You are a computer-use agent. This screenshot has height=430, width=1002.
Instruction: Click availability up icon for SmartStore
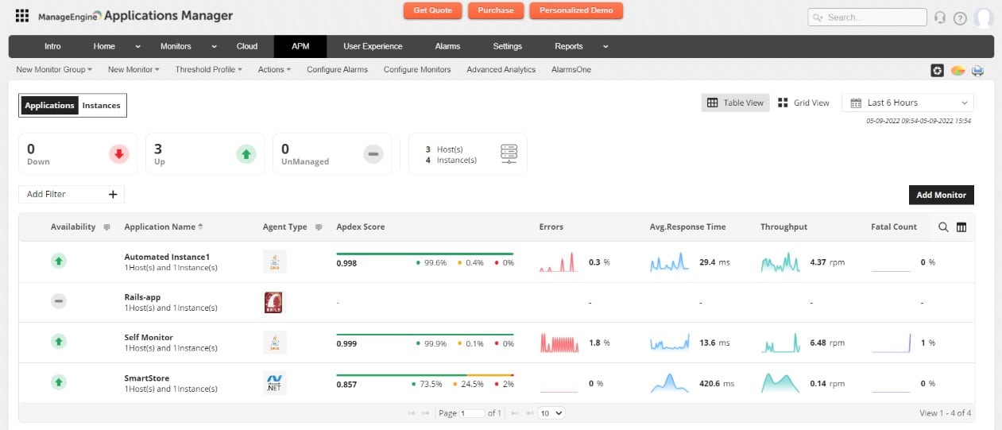click(59, 382)
